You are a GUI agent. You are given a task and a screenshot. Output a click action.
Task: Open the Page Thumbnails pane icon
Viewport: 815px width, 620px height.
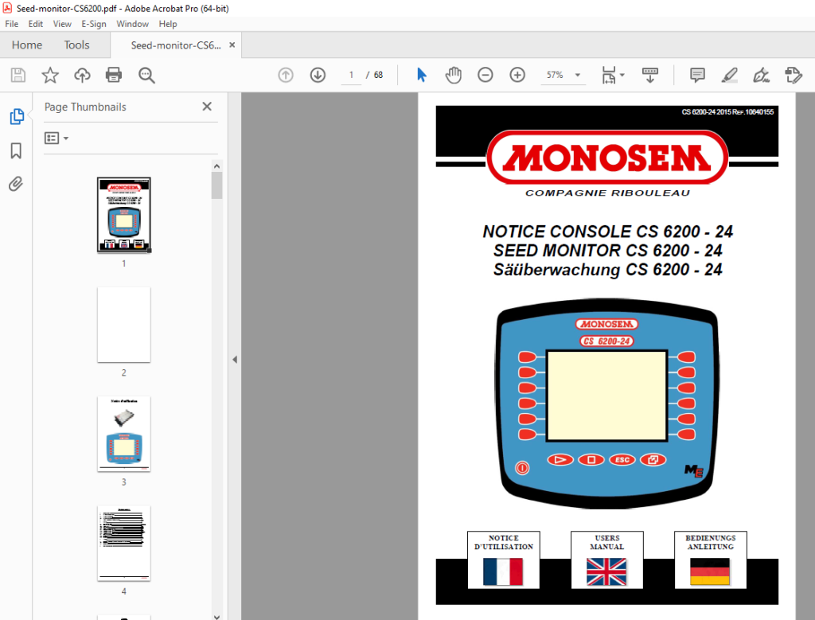[17, 116]
